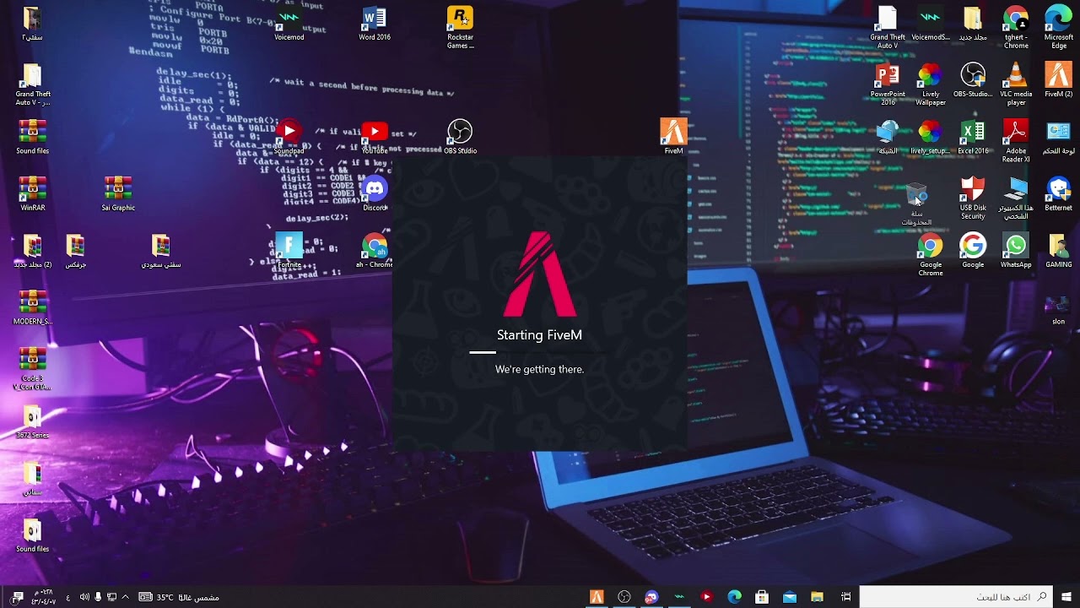
Task: Select the WinRAR desktop shortcut
Action: click(x=32, y=195)
